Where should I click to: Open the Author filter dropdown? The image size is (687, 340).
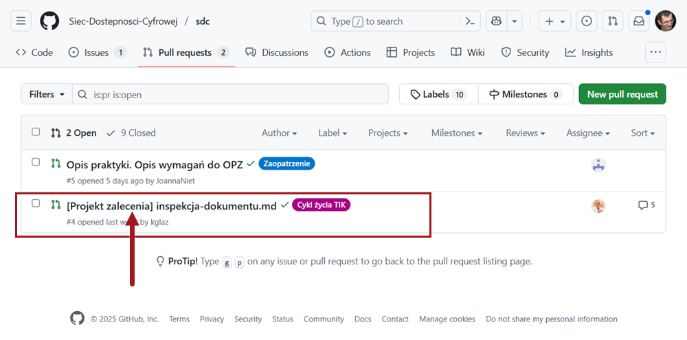point(279,133)
